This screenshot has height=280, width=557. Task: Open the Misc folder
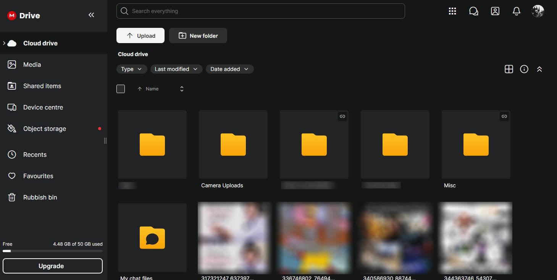[476, 145]
